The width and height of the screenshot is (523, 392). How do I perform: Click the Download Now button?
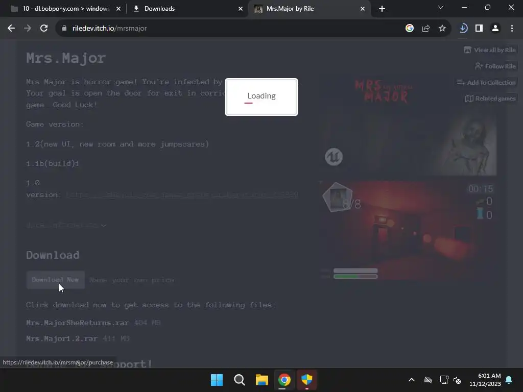[x=55, y=280]
